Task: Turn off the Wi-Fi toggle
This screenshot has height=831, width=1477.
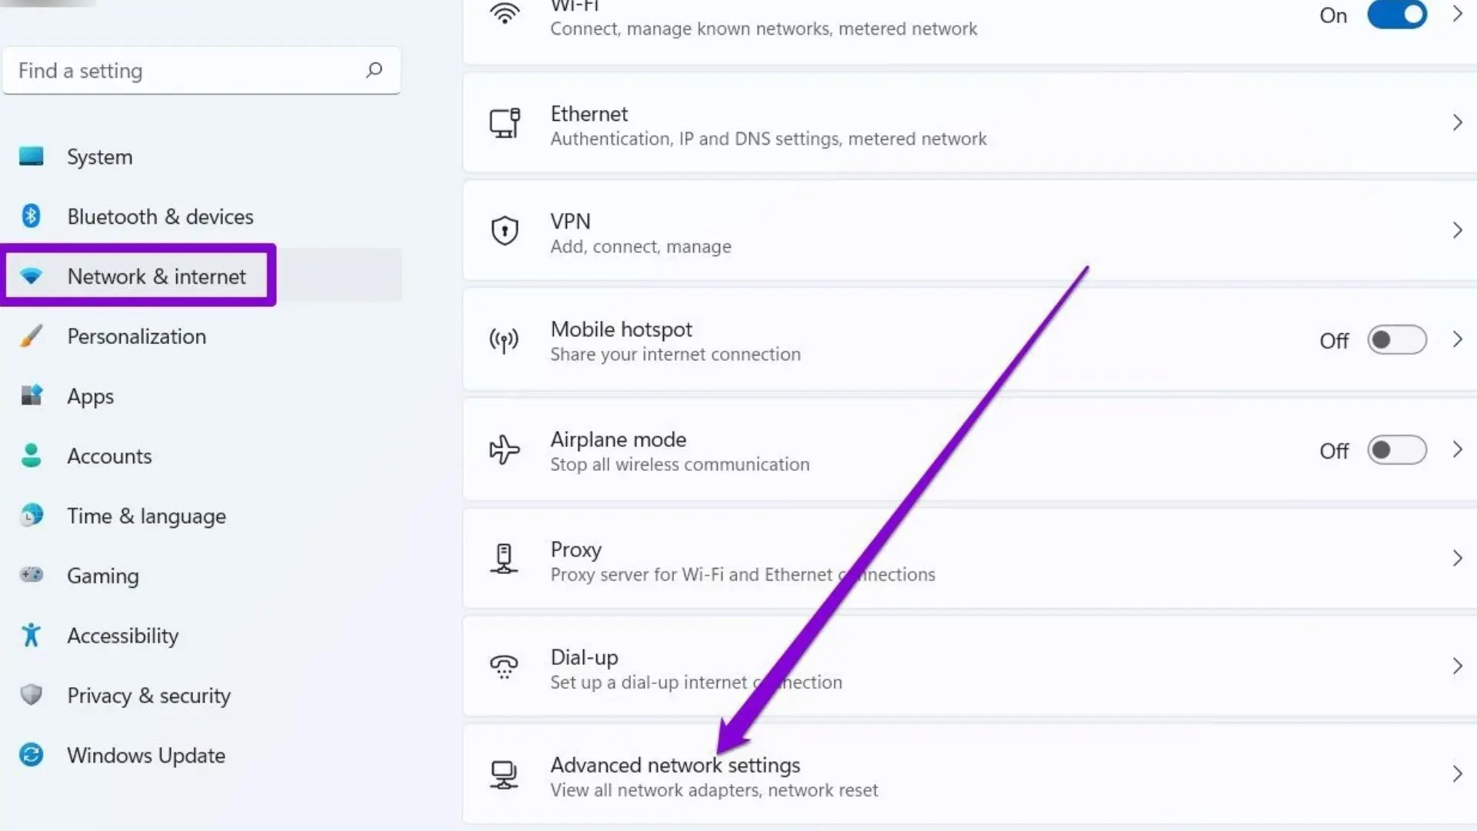Action: (1396, 15)
